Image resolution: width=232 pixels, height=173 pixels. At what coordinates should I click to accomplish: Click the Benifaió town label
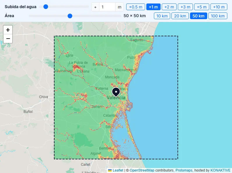tap(106, 148)
